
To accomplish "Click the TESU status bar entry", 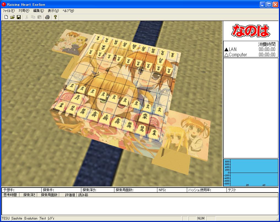I will click(x=6, y=218).
